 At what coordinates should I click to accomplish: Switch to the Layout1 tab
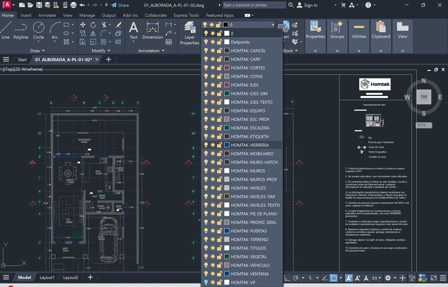click(x=47, y=277)
